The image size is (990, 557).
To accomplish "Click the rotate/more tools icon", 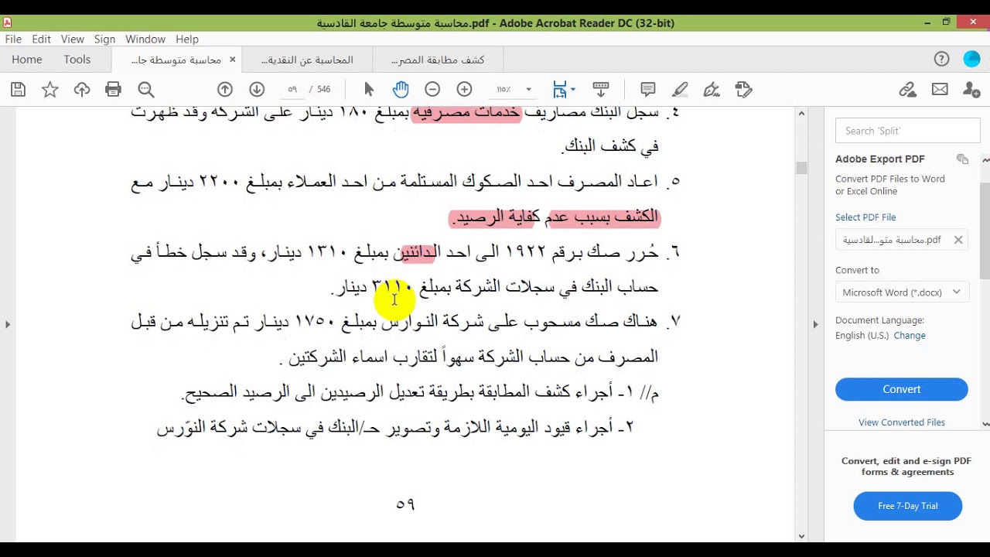I will coord(744,90).
